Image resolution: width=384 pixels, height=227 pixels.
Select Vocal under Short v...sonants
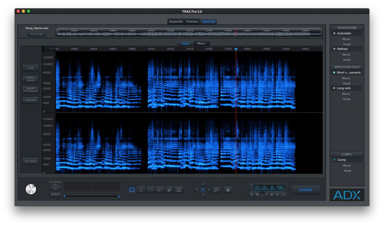click(347, 83)
